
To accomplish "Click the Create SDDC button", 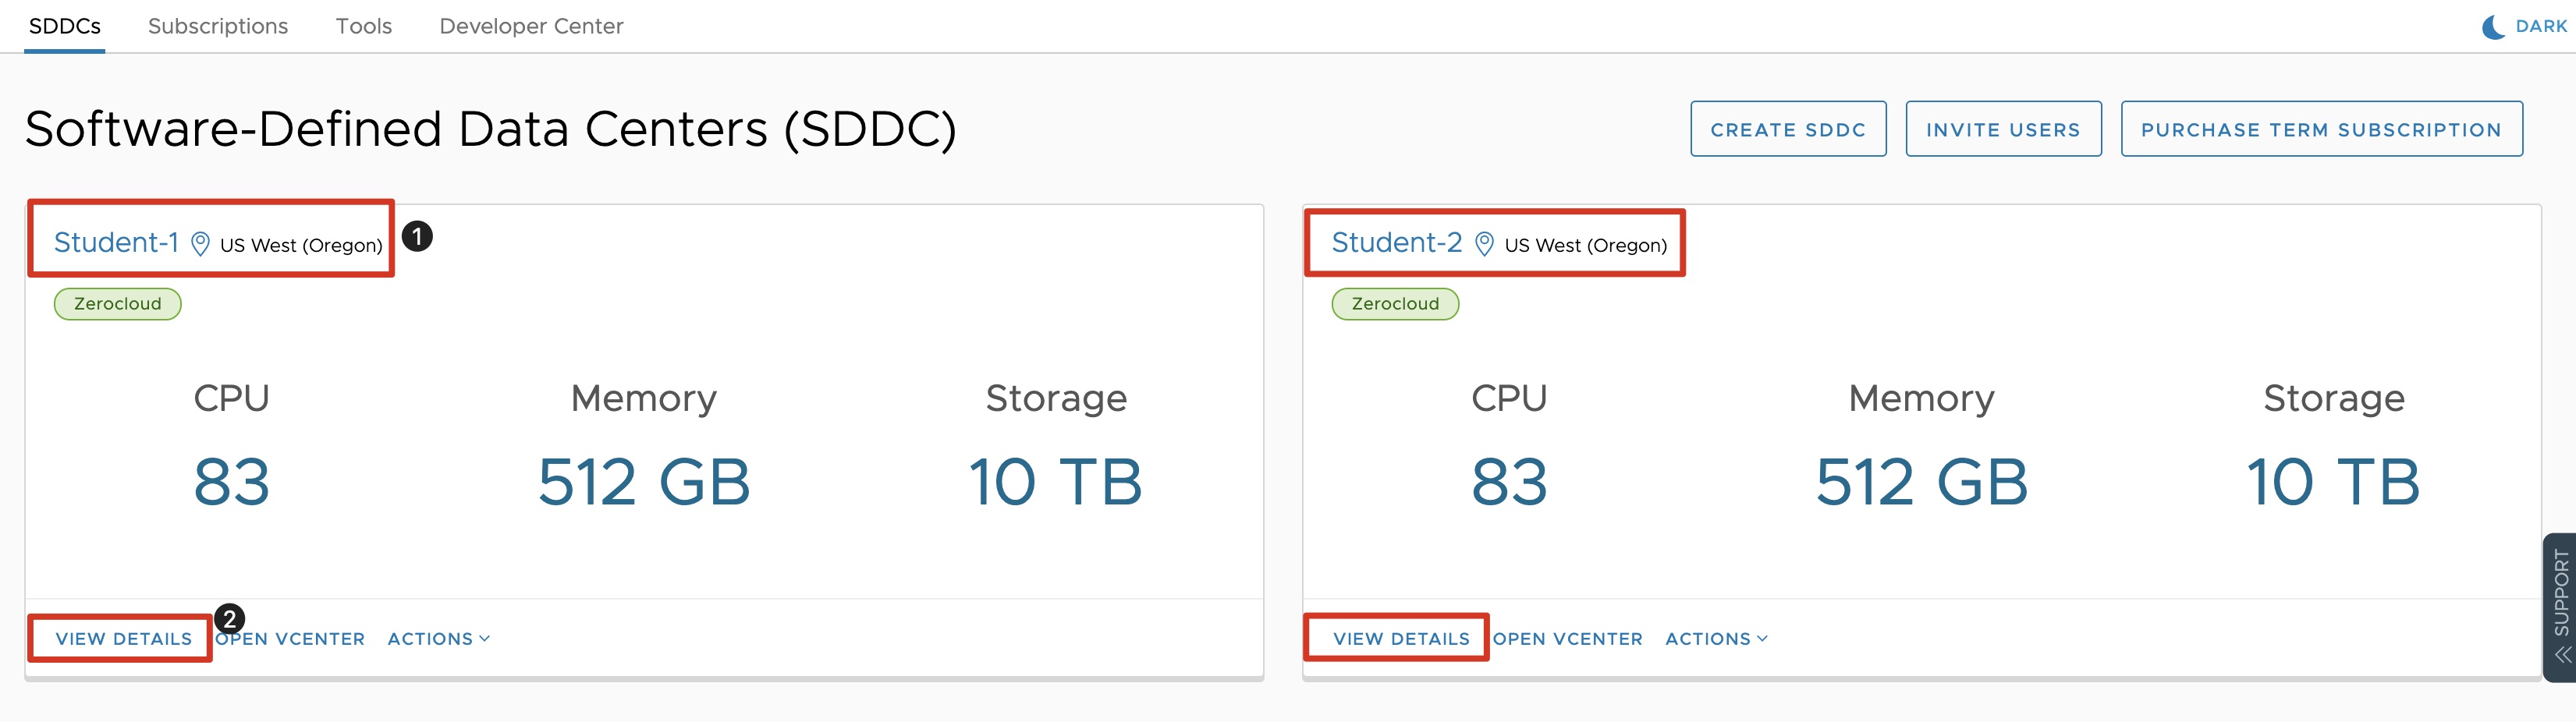I will pyautogui.click(x=1788, y=129).
